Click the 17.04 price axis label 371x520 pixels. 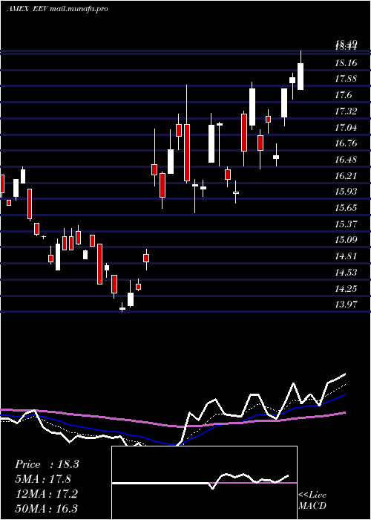346,127
